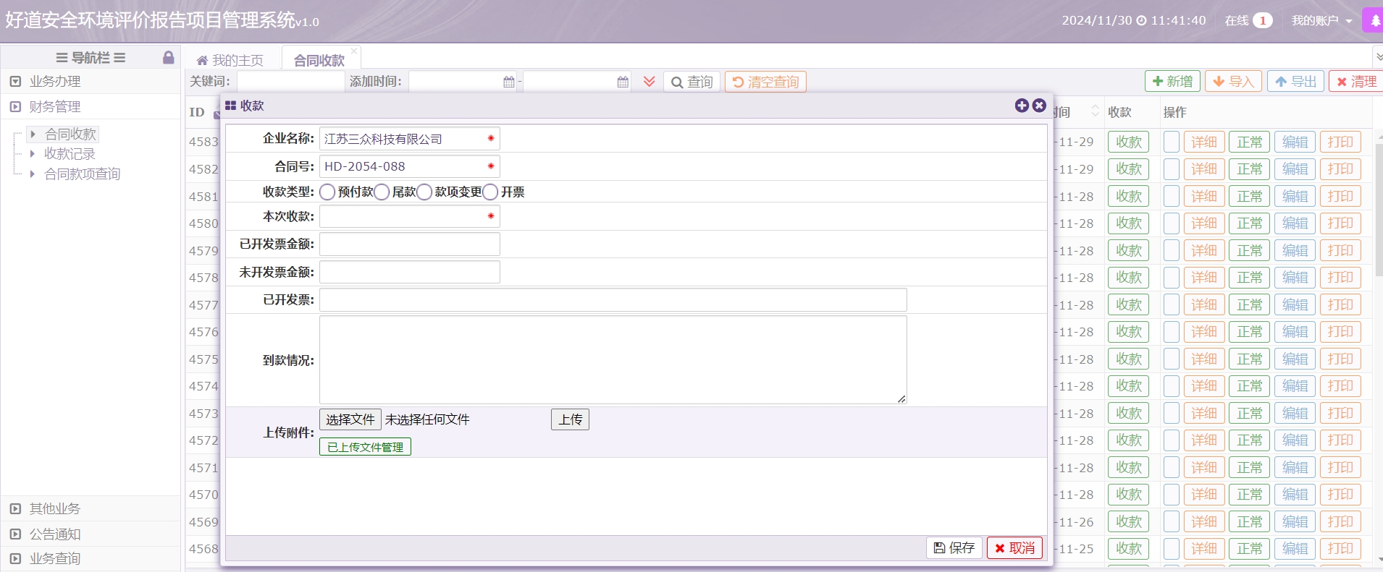This screenshot has width=1383, height=572.
Task: Open the start date calendar picker
Action: click(508, 82)
